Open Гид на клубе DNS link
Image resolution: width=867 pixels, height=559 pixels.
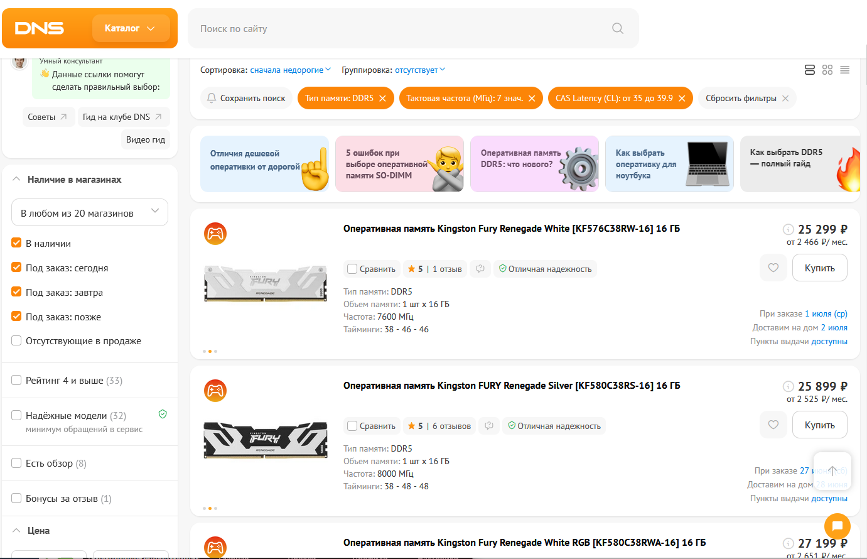(124, 117)
